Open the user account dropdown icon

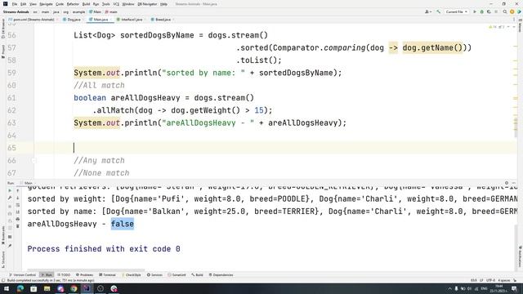pos(428,11)
